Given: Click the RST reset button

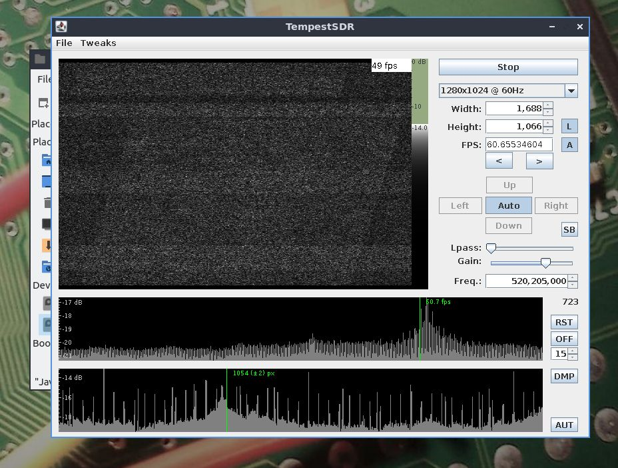Looking at the screenshot, I should pos(564,323).
